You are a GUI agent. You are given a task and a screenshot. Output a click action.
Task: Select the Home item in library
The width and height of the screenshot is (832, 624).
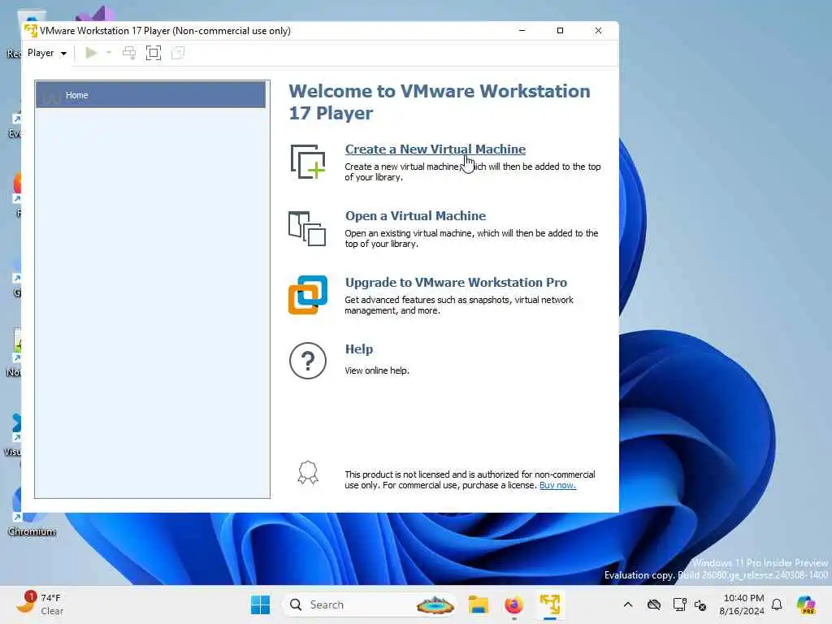pos(150,95)
